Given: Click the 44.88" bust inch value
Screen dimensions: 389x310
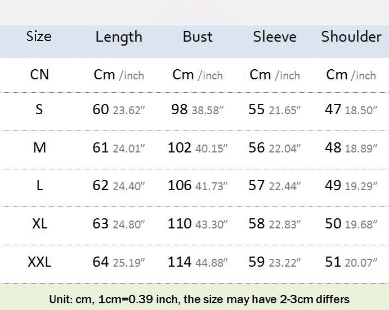Looking at the screenshot, I should [211, 263].
